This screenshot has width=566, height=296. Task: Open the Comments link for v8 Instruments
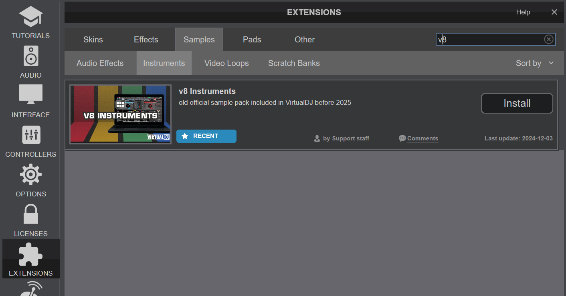(x=422, y=138)
